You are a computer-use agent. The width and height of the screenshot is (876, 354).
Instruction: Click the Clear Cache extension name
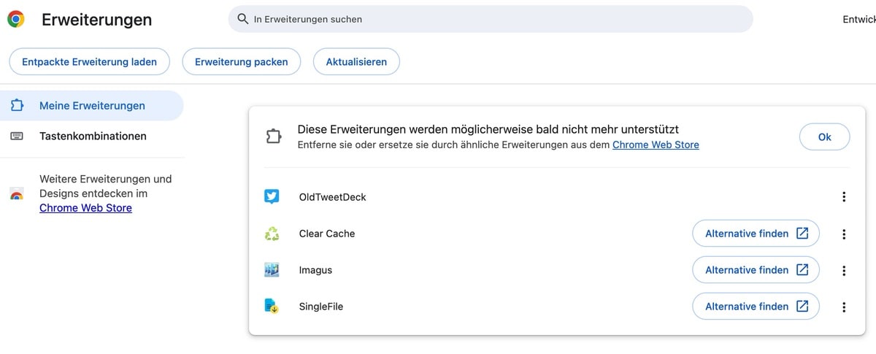click(327, 234)
